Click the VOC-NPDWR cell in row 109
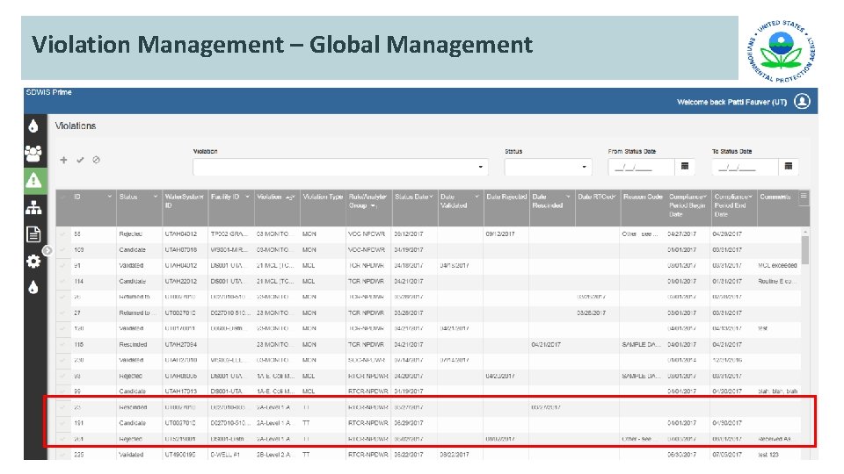The image size is (844, 474). [367, 250]
